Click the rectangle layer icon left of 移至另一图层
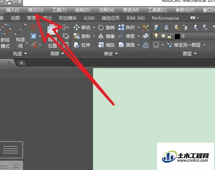Viewport: 215px width, 170px height. coord(156,45)
